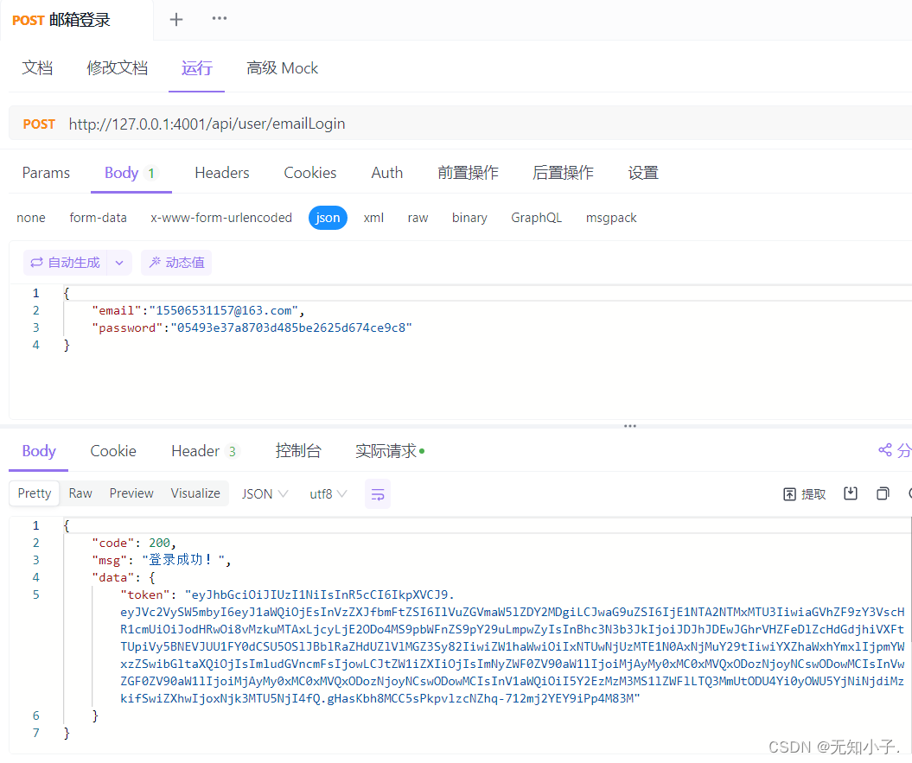The width and height of the screenshot is (912, 763).
Task: Select the raw body type
Action: point(418,218)
